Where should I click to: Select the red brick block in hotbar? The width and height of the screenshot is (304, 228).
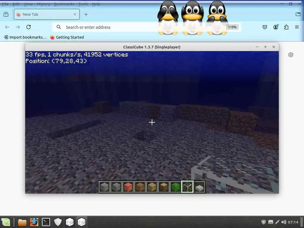click(128, 187)
